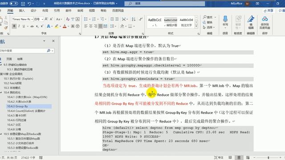Click the Sort A-Z icon

[134, 19]
